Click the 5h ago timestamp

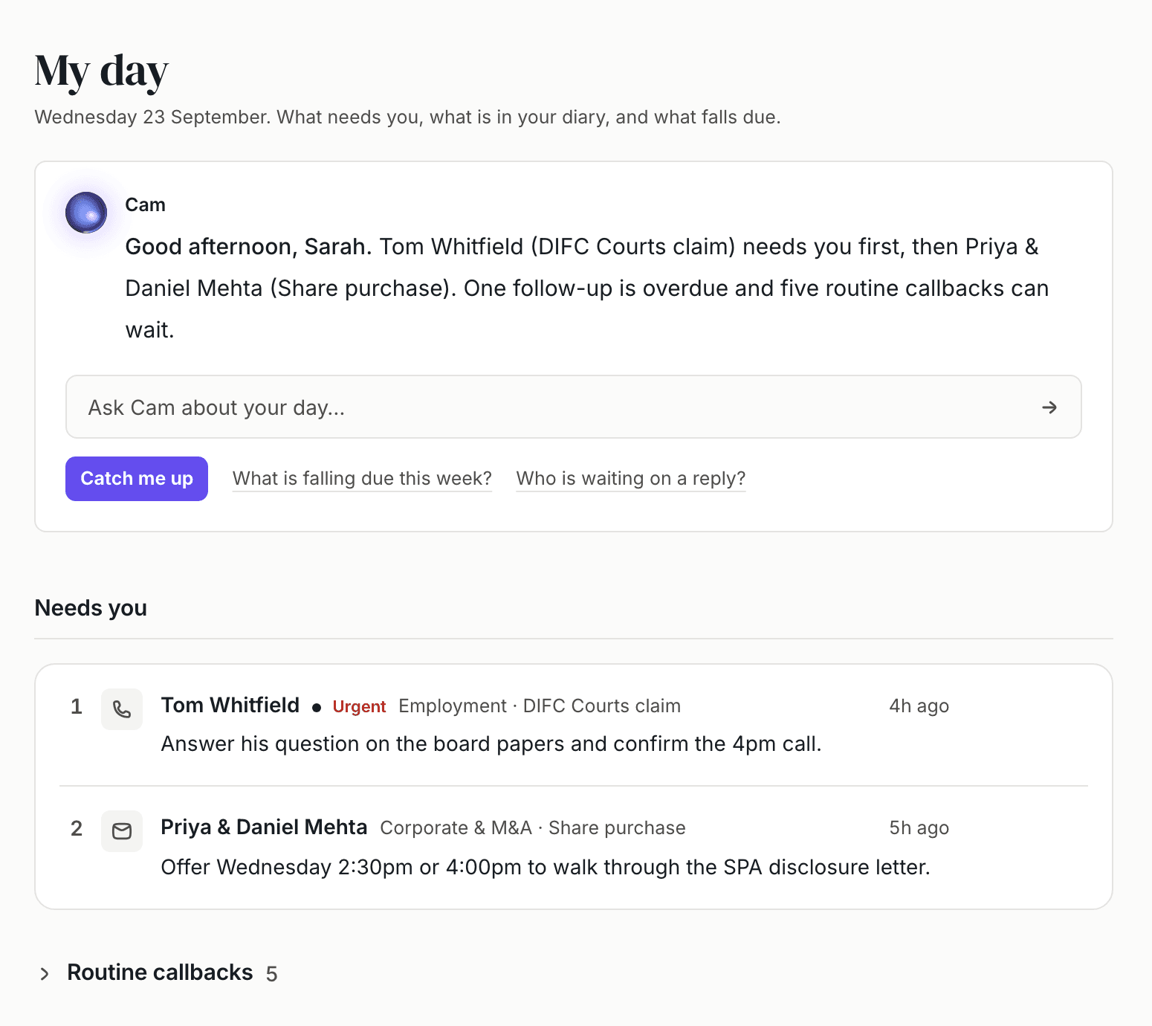click(919, 827)
